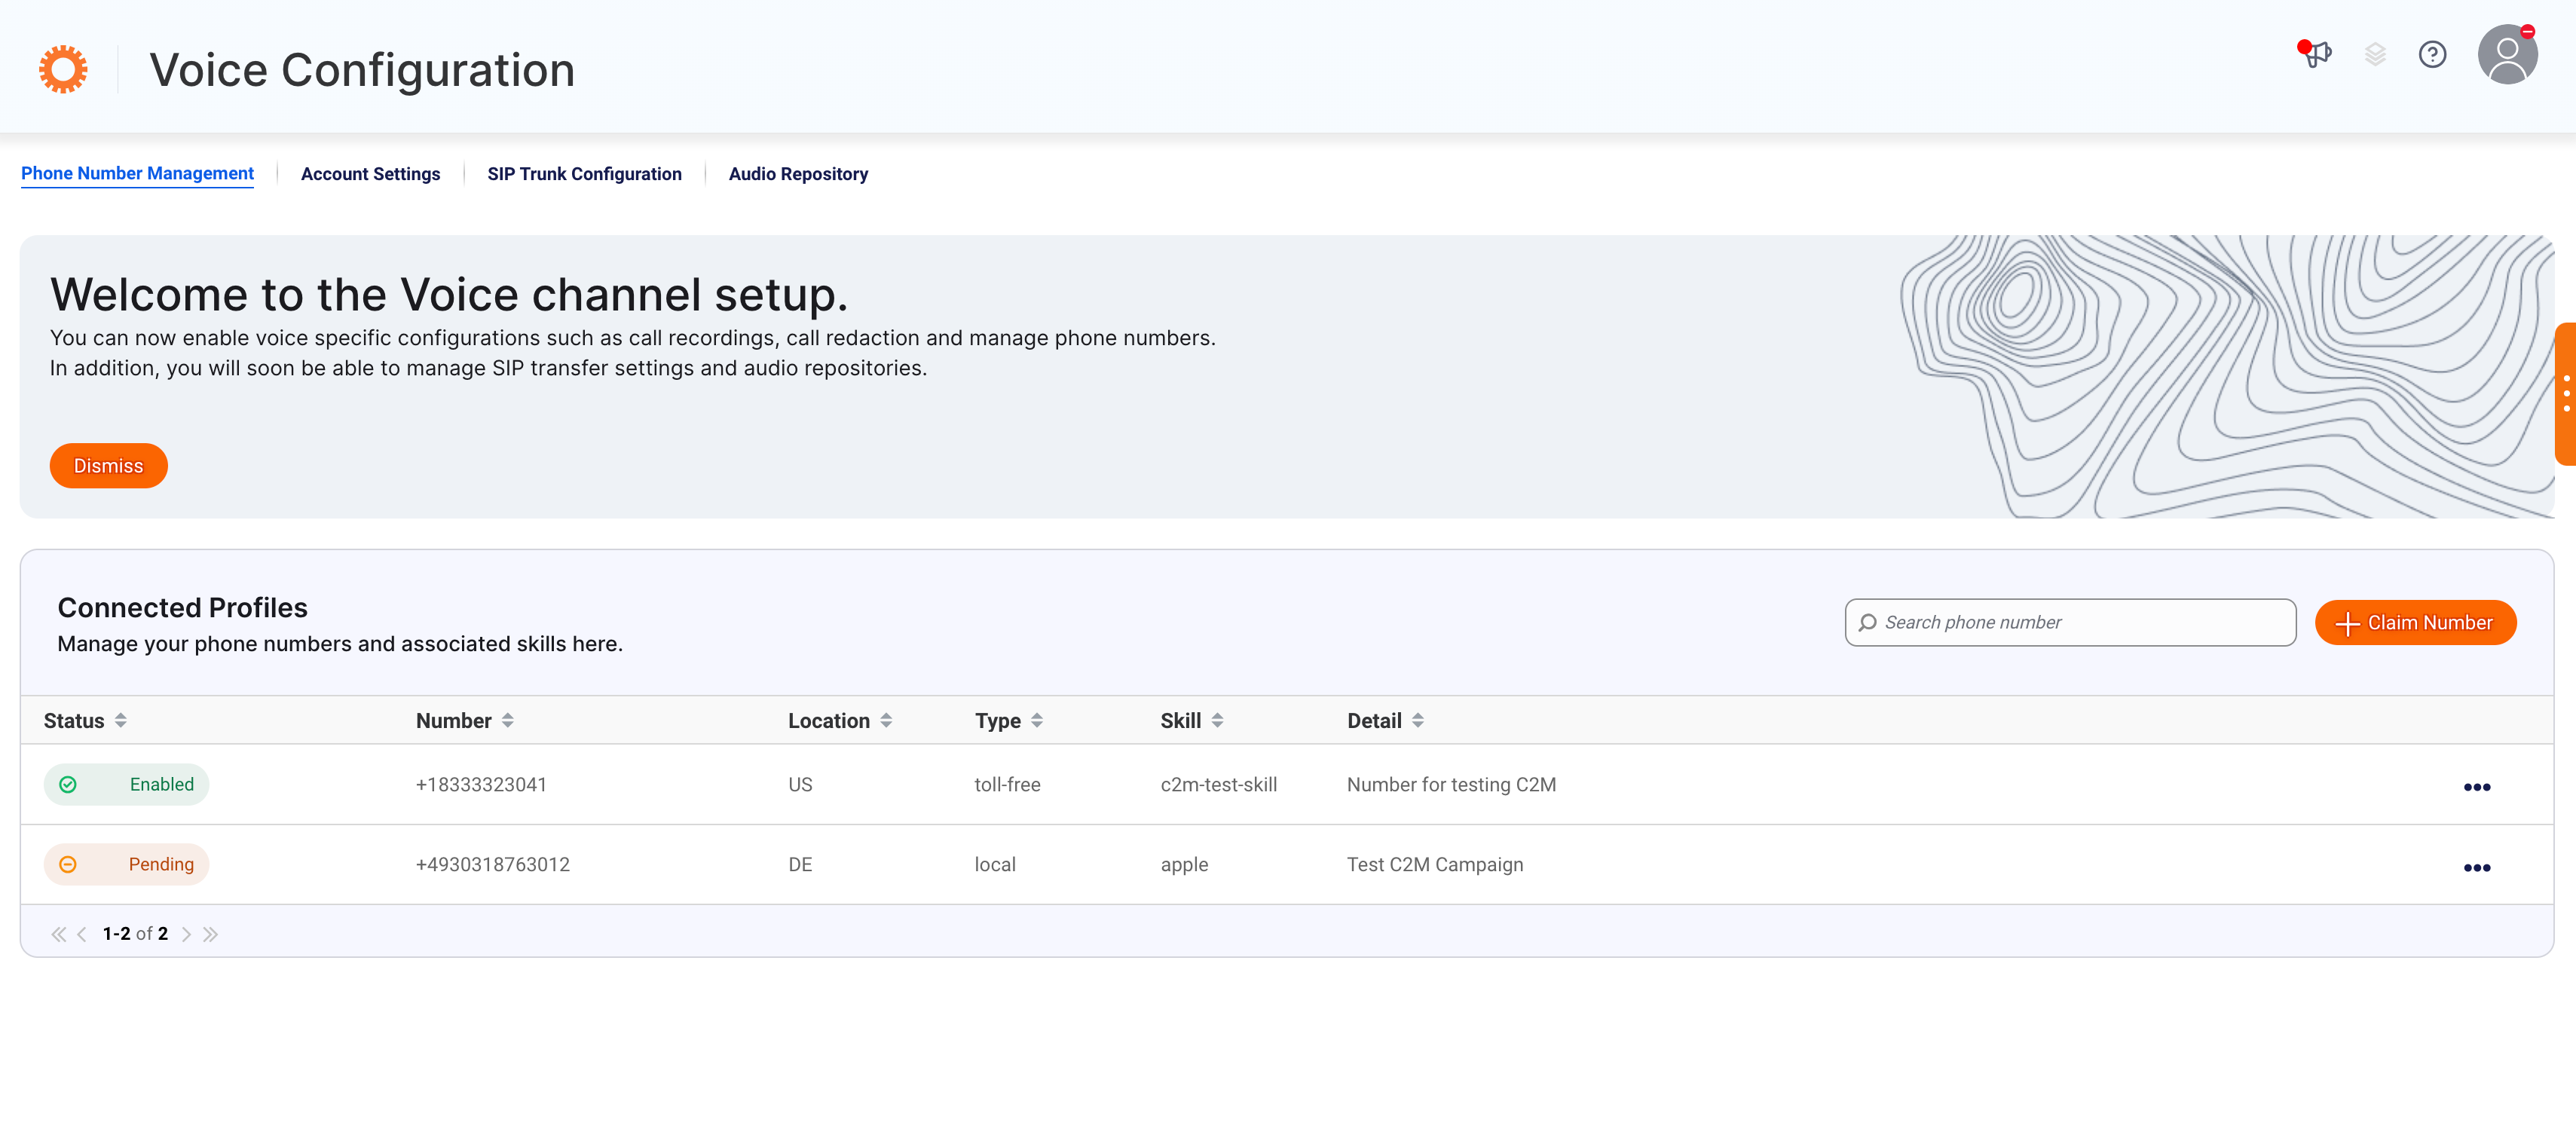Click the Enabled status check icon
The width and height of the screenshot is (2576, 1135).
pyautogui.click(x=68, y=785)
